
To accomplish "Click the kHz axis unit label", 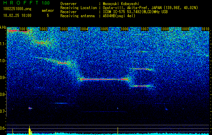I will [x=3, y=27].
